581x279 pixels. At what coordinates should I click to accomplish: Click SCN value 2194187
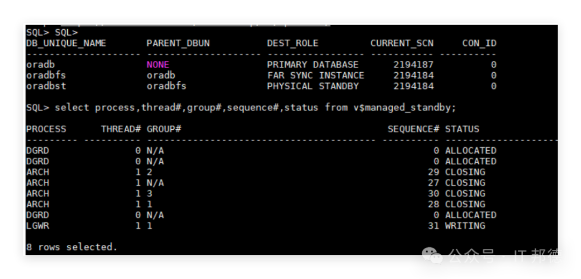[x=413, y=65]
